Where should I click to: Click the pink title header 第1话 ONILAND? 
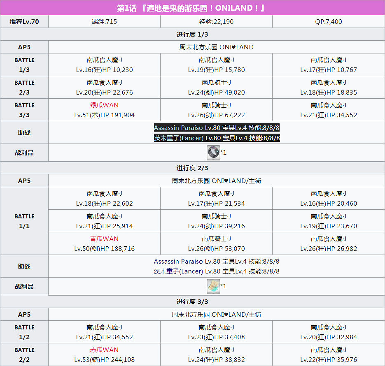192,8
